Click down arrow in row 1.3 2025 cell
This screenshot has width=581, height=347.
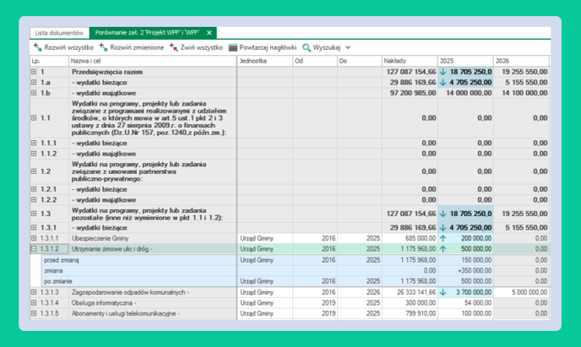(443, 214)
